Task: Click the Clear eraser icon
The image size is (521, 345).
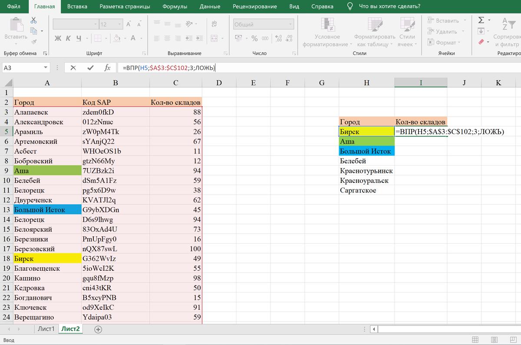Action: tap(481, 42)
